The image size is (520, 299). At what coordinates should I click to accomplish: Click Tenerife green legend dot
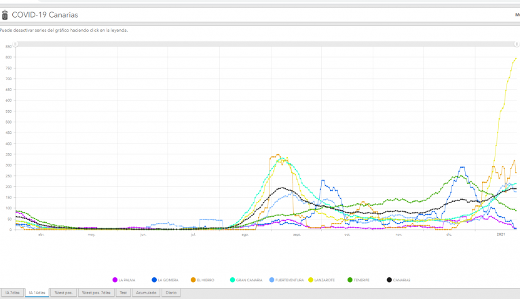[350, 280]
